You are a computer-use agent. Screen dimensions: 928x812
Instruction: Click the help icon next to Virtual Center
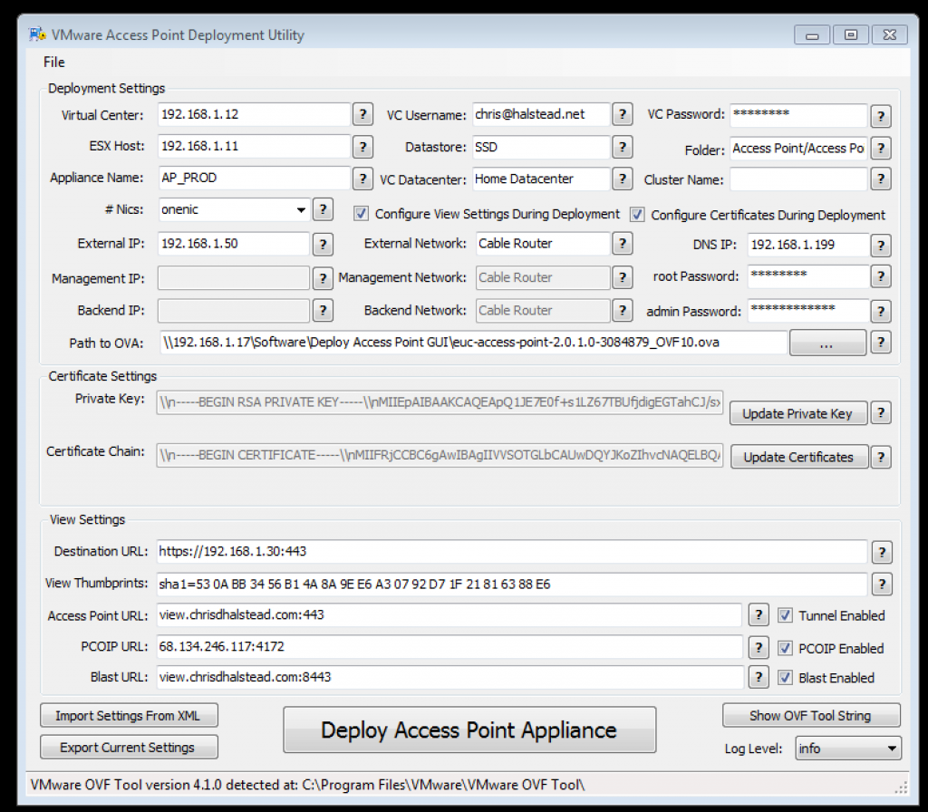pos(362,114)
